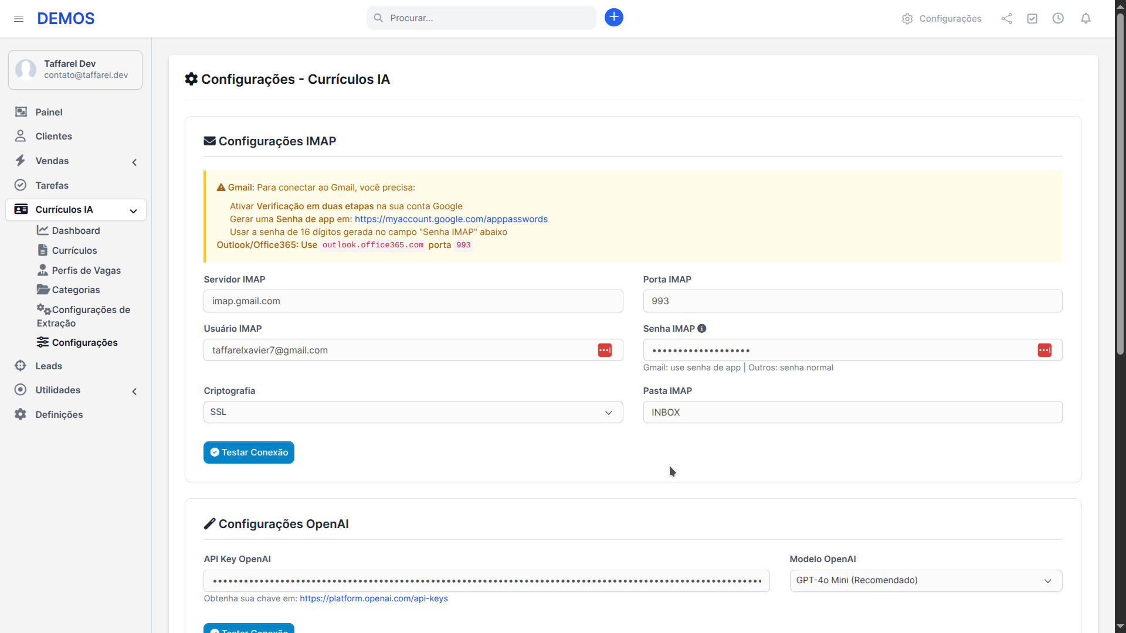Select Leads in the sidebar

[x=48, y=366]
